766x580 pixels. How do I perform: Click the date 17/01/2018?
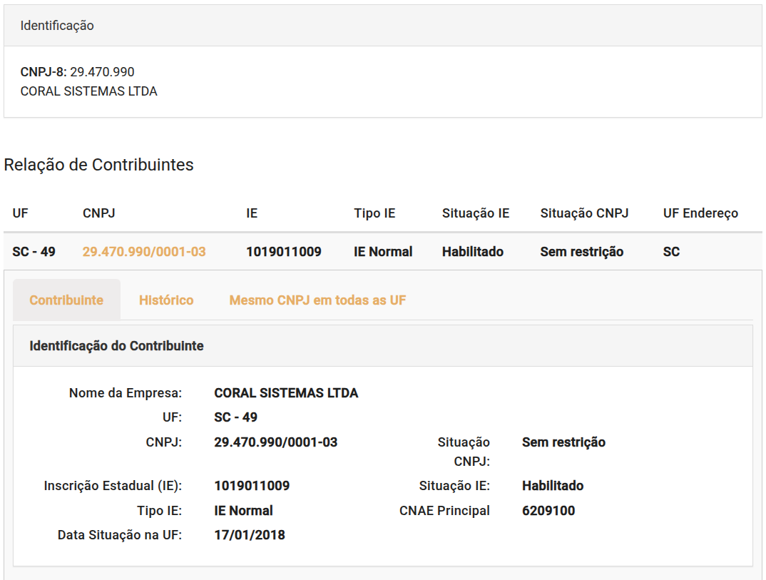[x=250, y=535]
